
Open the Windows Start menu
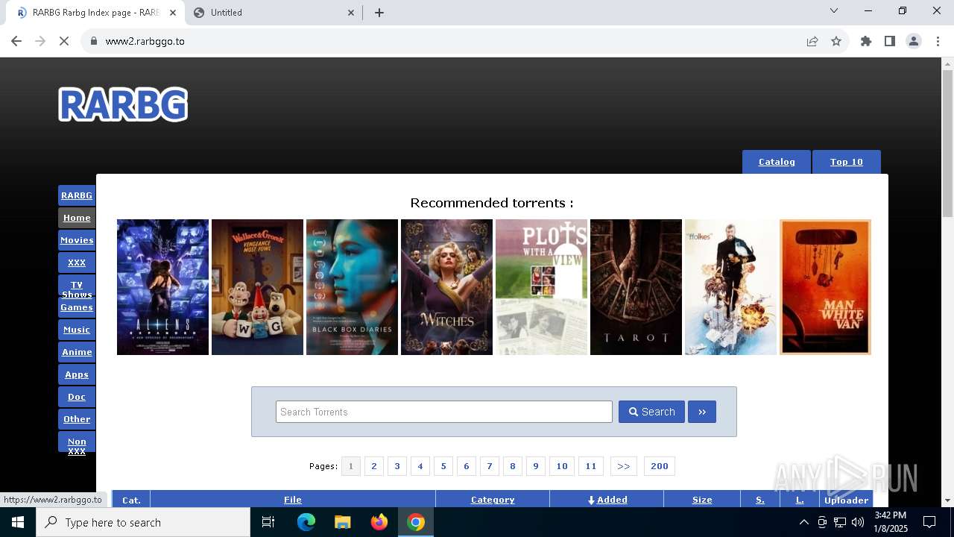coord(18,522)
